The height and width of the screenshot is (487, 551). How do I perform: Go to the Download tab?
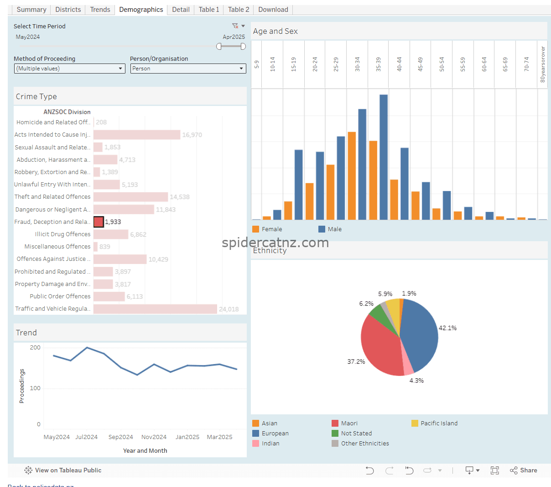[273, 10]
